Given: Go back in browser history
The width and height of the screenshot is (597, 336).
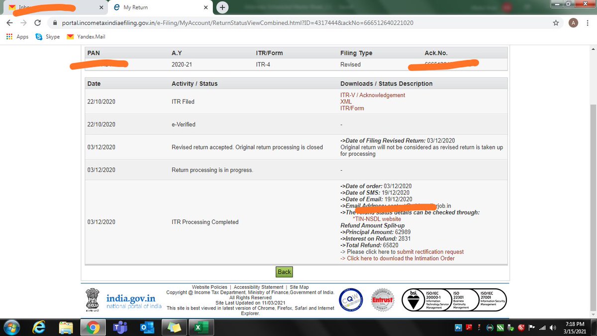Looking at the screenshot, I should click(x=10, y=23).
